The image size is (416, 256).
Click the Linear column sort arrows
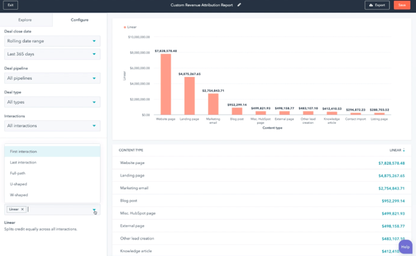pyautogui.click(x=404, y=150)
